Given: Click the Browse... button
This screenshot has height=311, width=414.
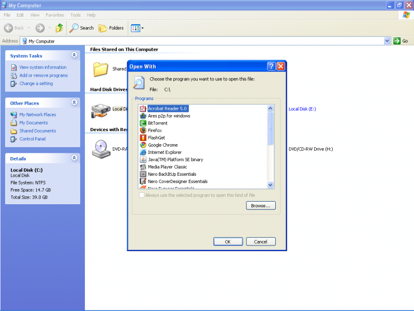Looking at the screenshot, I should pyautogui.click(x=261, y=205).
